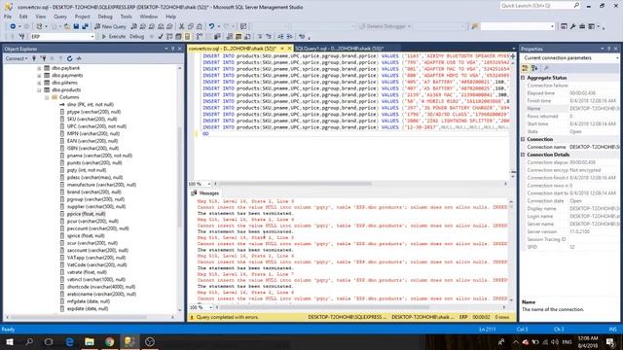Open the Windows Start menu
The image size is (623, 350).
pos(10,341)
